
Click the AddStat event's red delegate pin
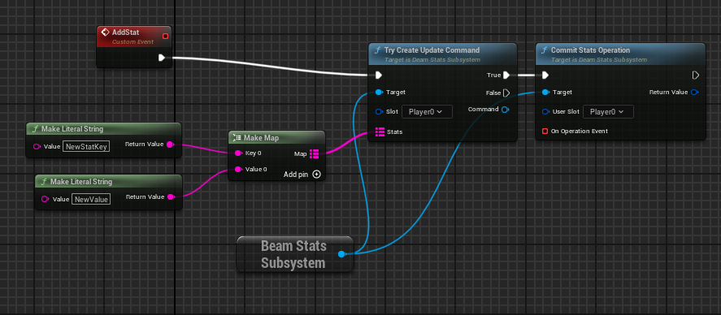166,37
